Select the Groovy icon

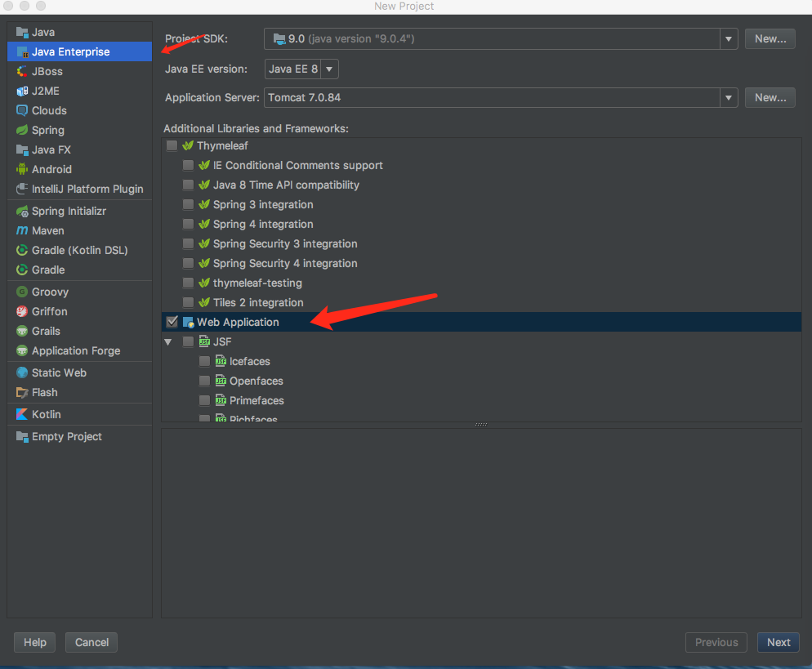[22, 292]
